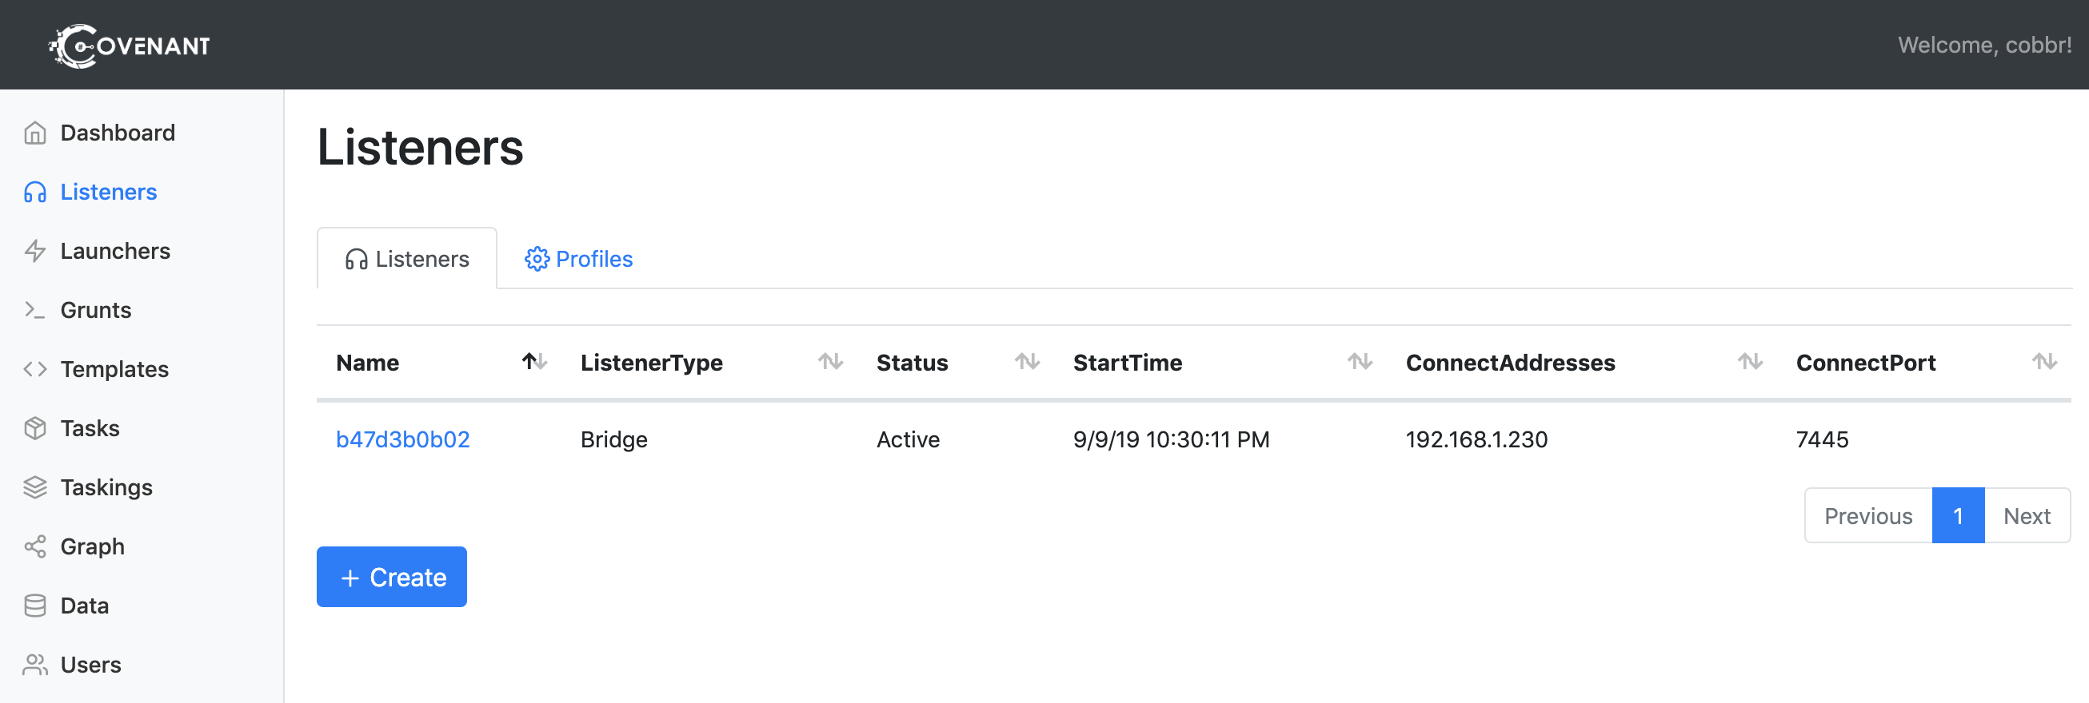
Task: Go to the Next page
Action: [2027, 516]
